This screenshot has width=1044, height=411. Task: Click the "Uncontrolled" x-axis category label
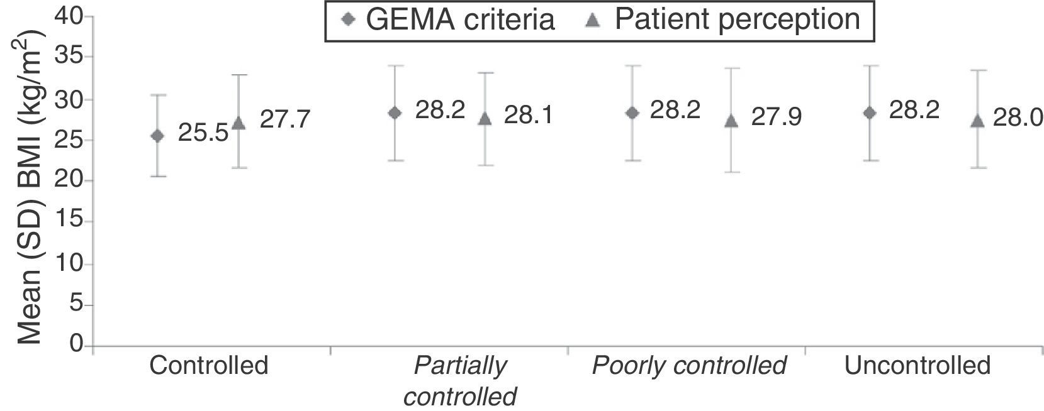(x=917, y=365)
